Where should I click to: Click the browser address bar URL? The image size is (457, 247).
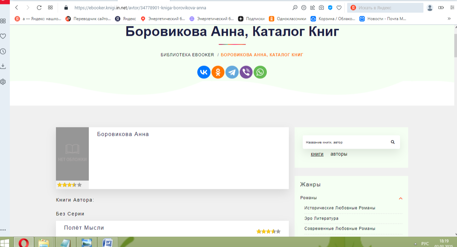click(x=140, y=7)
